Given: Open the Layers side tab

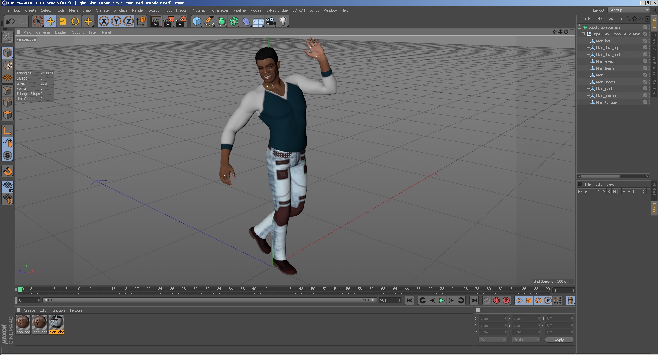Looking at the screenshot, I should pos(654,208).
